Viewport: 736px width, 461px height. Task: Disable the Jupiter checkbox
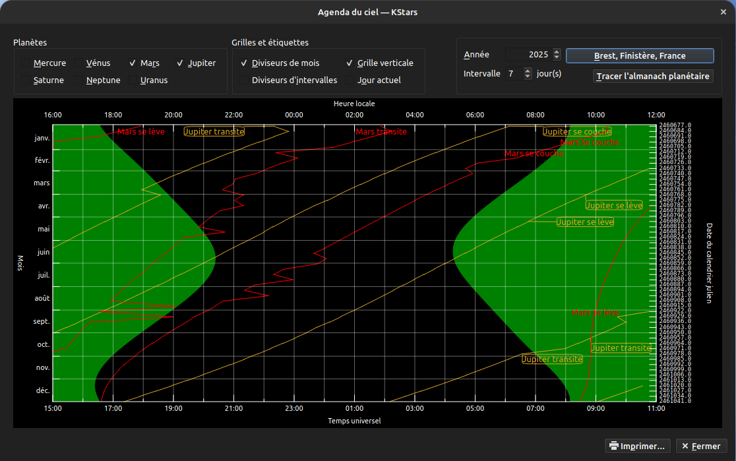click(x=181, y=63)
